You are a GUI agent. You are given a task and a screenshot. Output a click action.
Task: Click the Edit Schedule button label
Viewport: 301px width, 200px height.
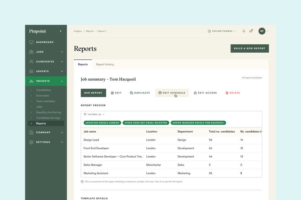[x=174, y=93]
